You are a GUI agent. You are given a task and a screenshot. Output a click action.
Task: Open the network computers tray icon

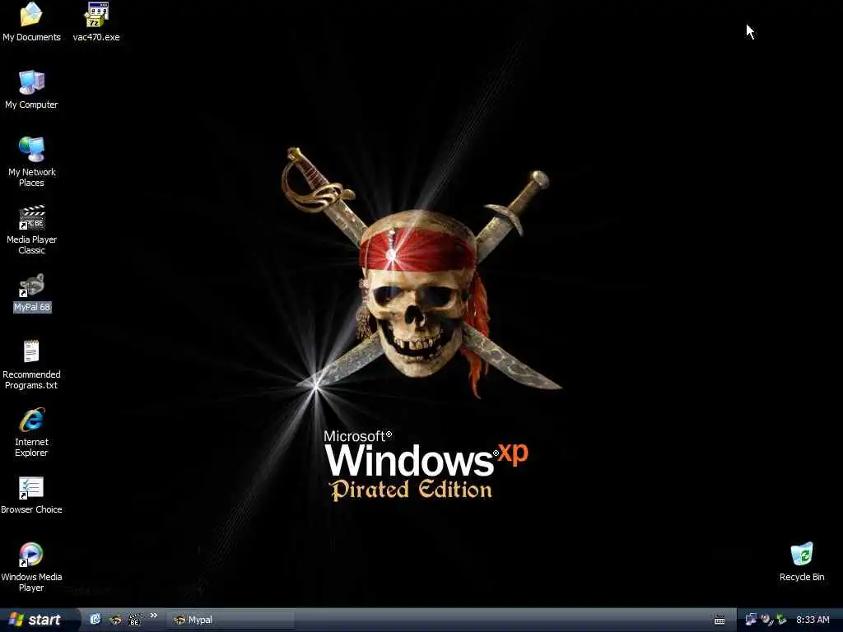click(x=751, y=620)
